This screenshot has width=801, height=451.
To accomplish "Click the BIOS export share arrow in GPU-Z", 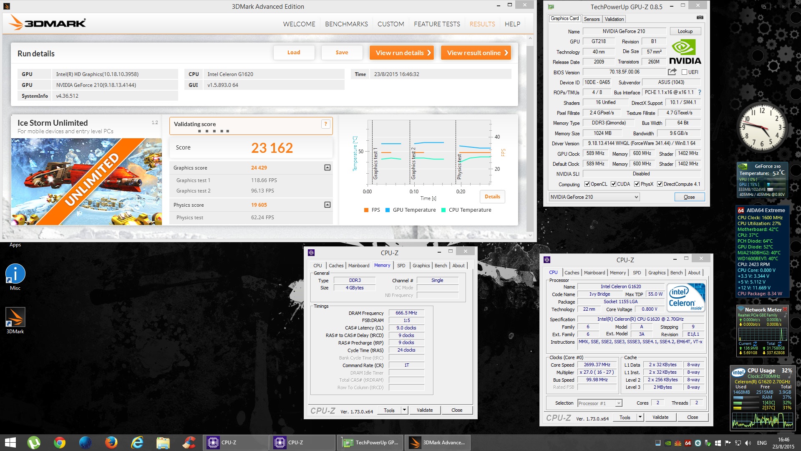I will tap(672, 72).
